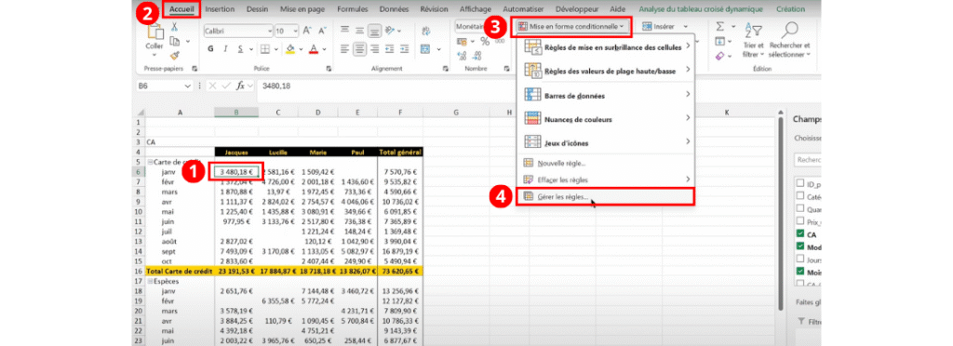The height and width of the screenshot is (346, 953).
Task: Open Analyse du tableau croisé dynamique tab
Action: (700, 9)
